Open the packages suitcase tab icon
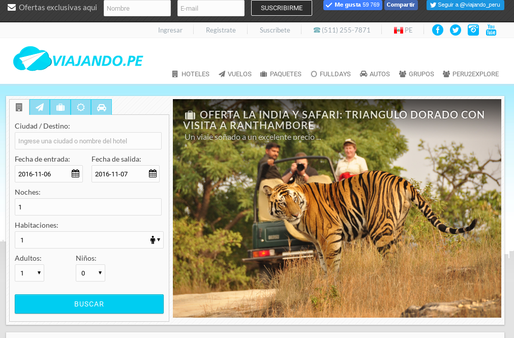Screen dimensions: 514x338 coord(61,107)
